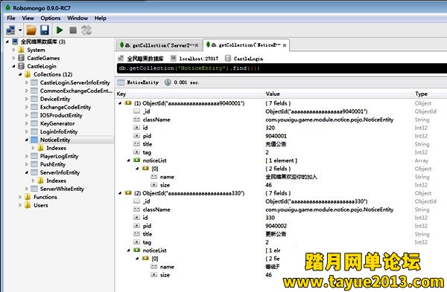Collapse the NoticeEntity collection node

click(27, 140)
